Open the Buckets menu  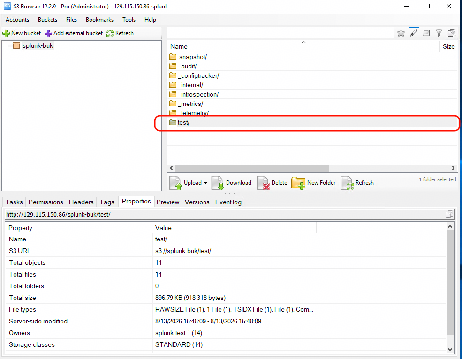(47, 20)
